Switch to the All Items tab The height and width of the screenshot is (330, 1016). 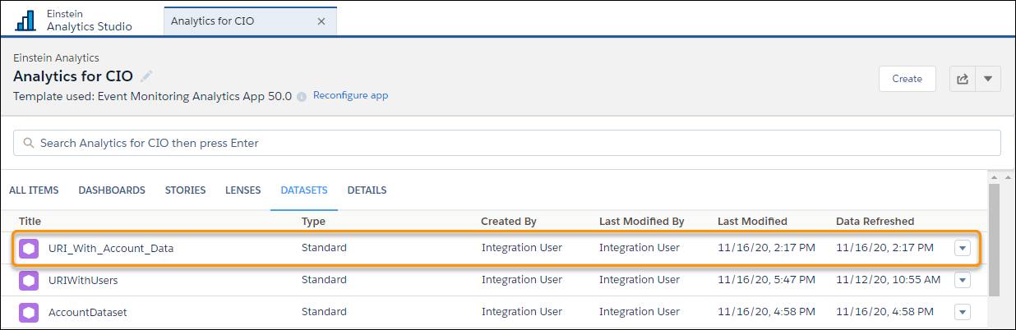click(34, 190)
